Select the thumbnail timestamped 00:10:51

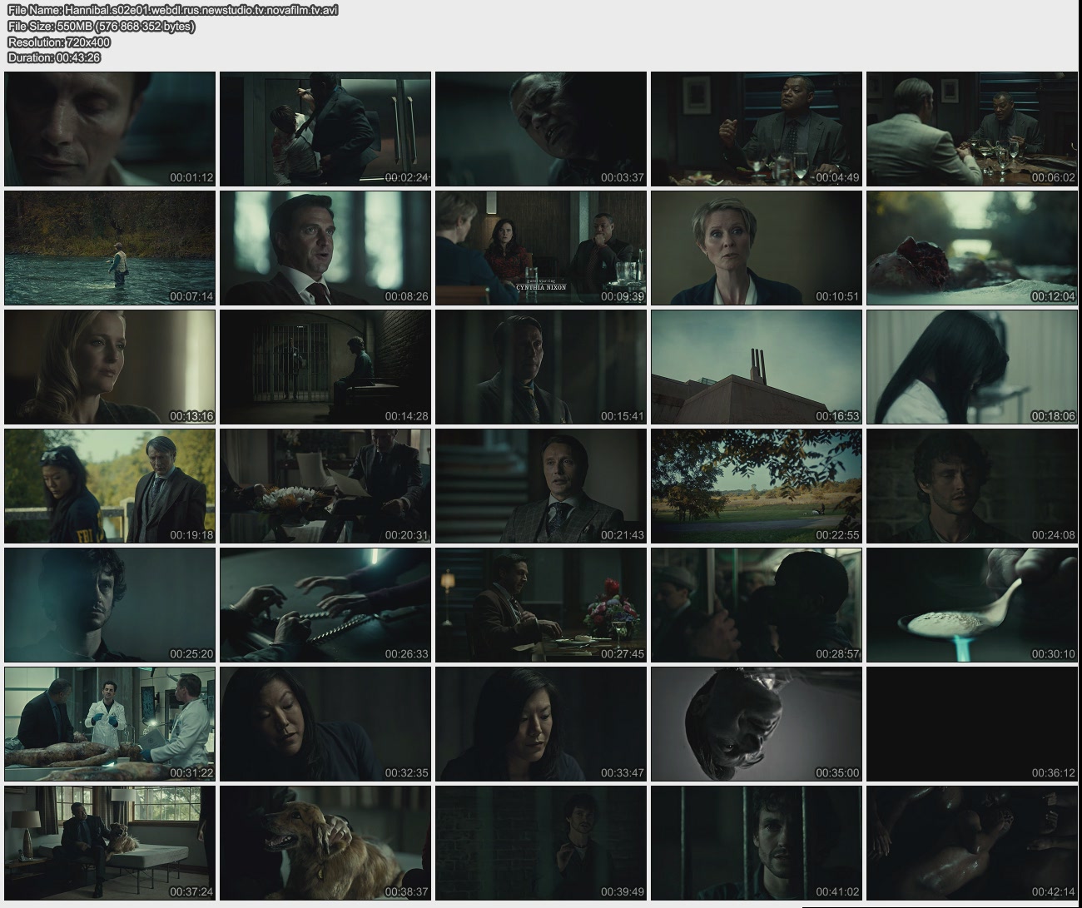point(756,248)
